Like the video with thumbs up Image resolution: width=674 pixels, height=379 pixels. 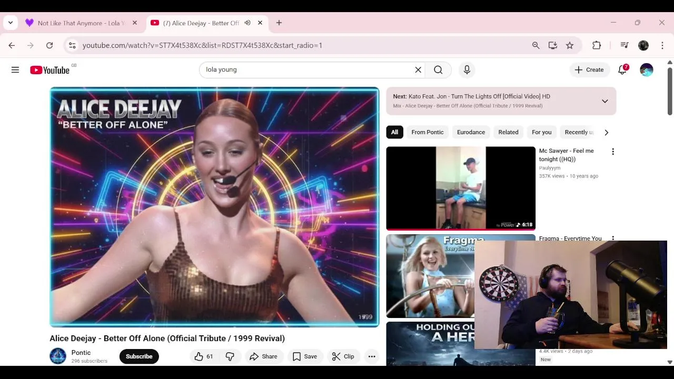click(x=204, y=356)
